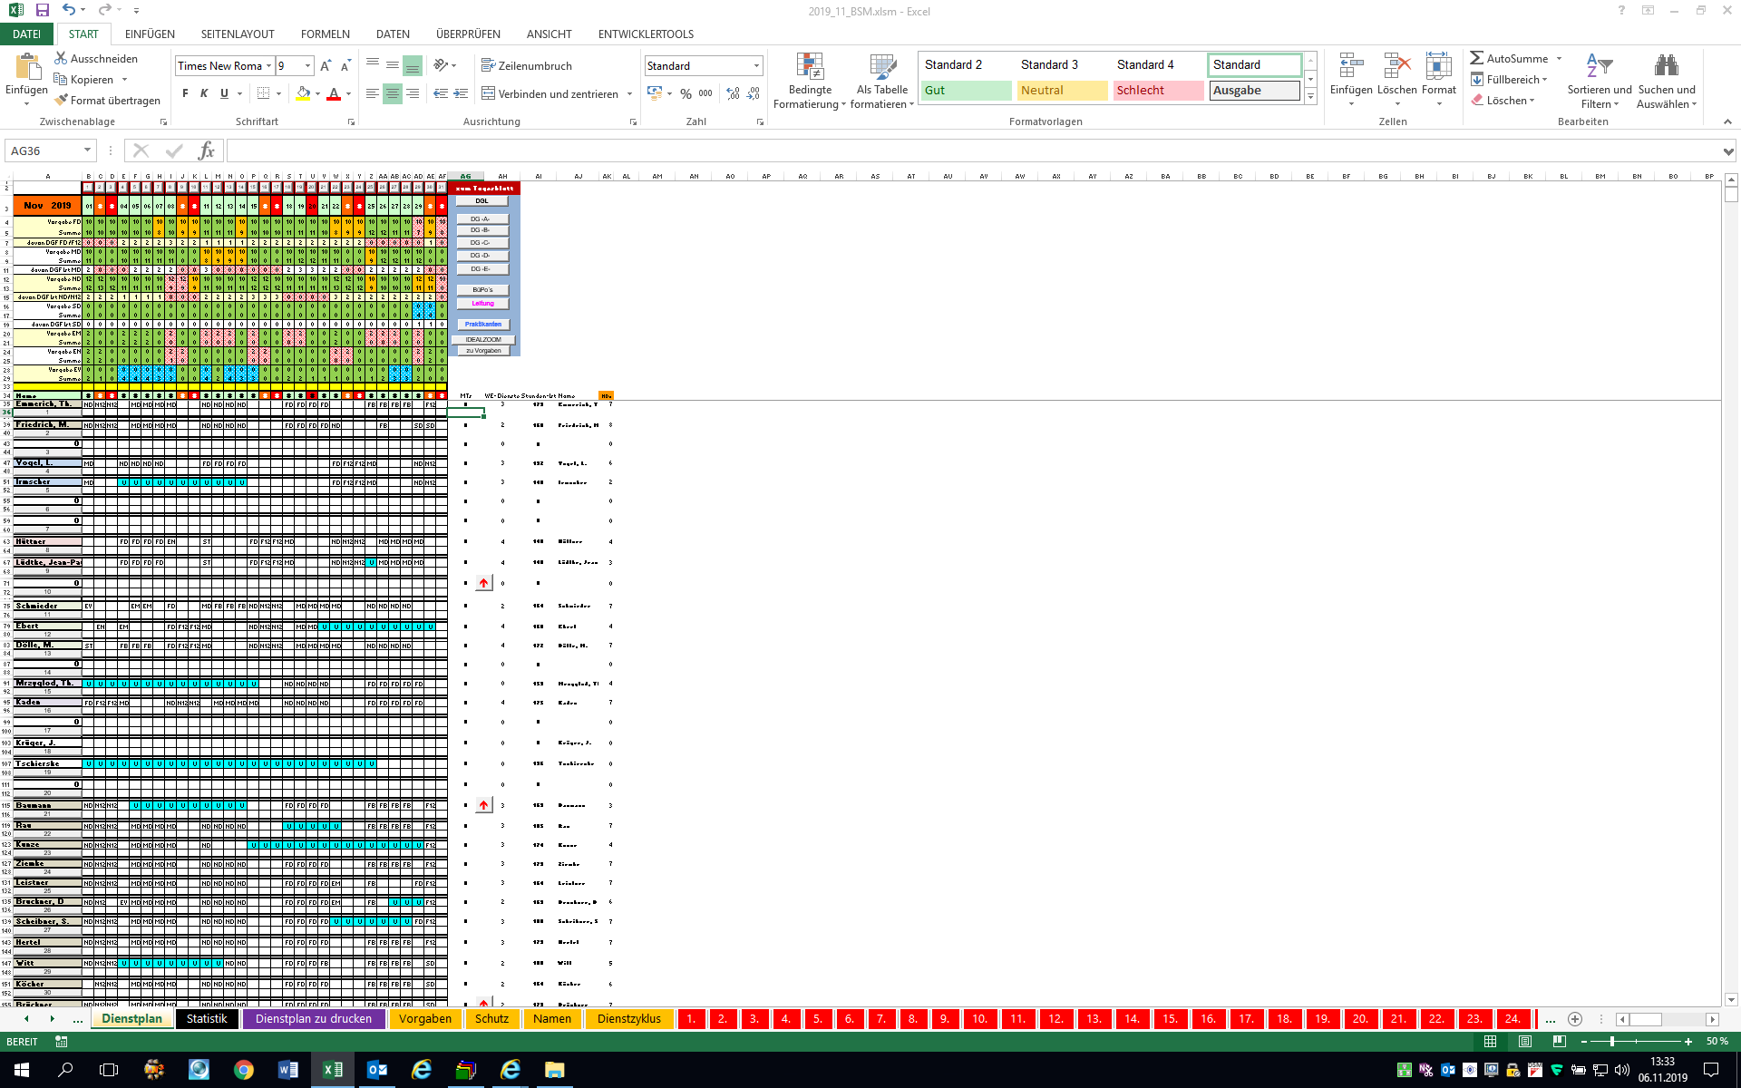The width and height of the screenshot is (1741, 1088).
Task: Click Suchen und Auswählen binoculars icon
Action: coord(1667,65)
